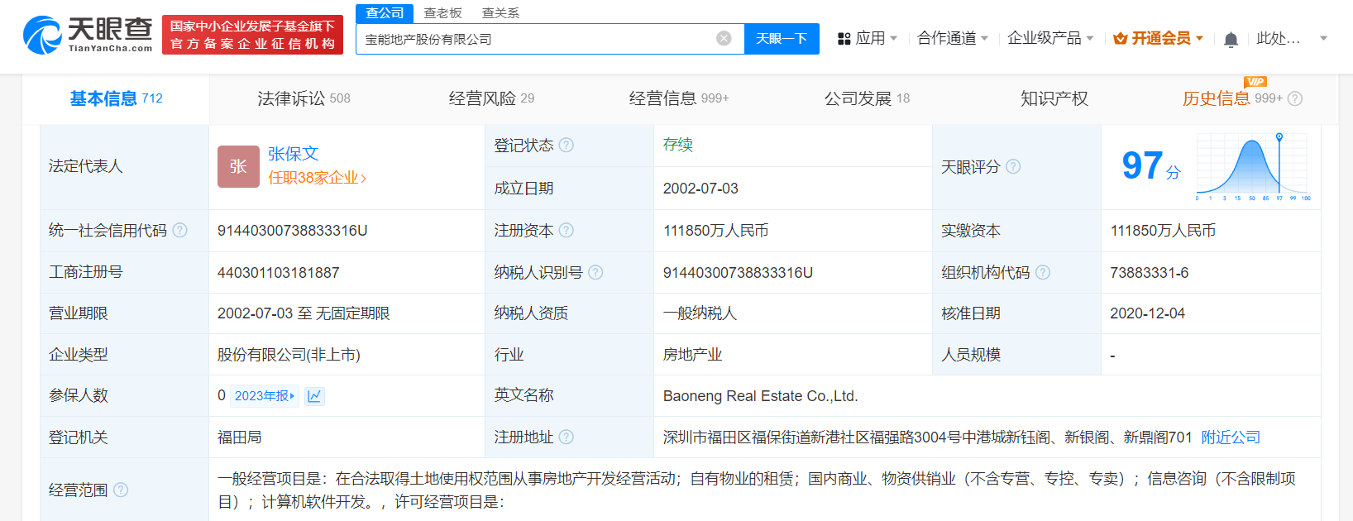
Task: Show help for 经营范围 question icon
Action: tap(121, 490)
